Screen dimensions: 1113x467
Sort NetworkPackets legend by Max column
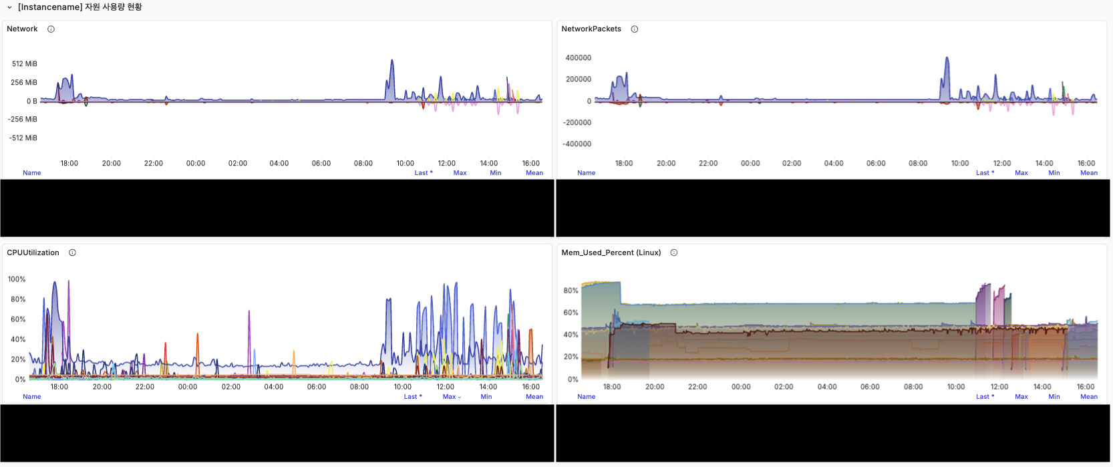(1021, 173)
